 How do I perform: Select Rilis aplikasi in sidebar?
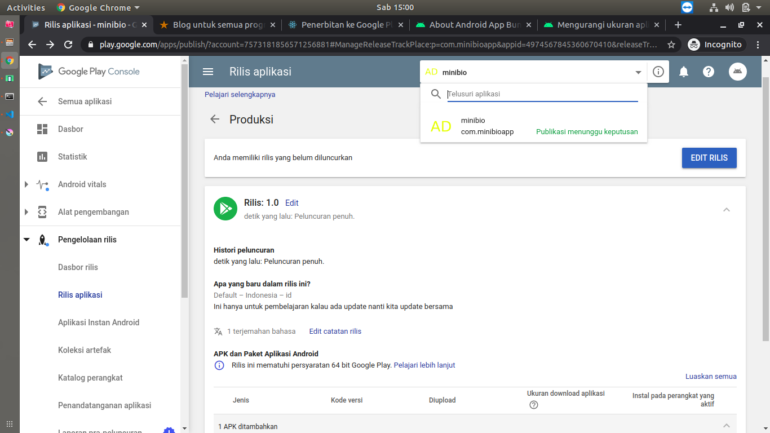point(80,295)
